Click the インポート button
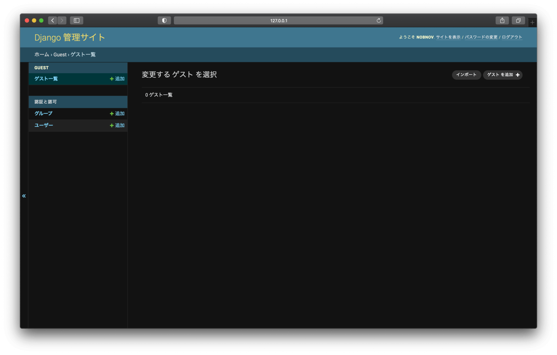This screenshot has width=557, height=355. tap(466, 75)
